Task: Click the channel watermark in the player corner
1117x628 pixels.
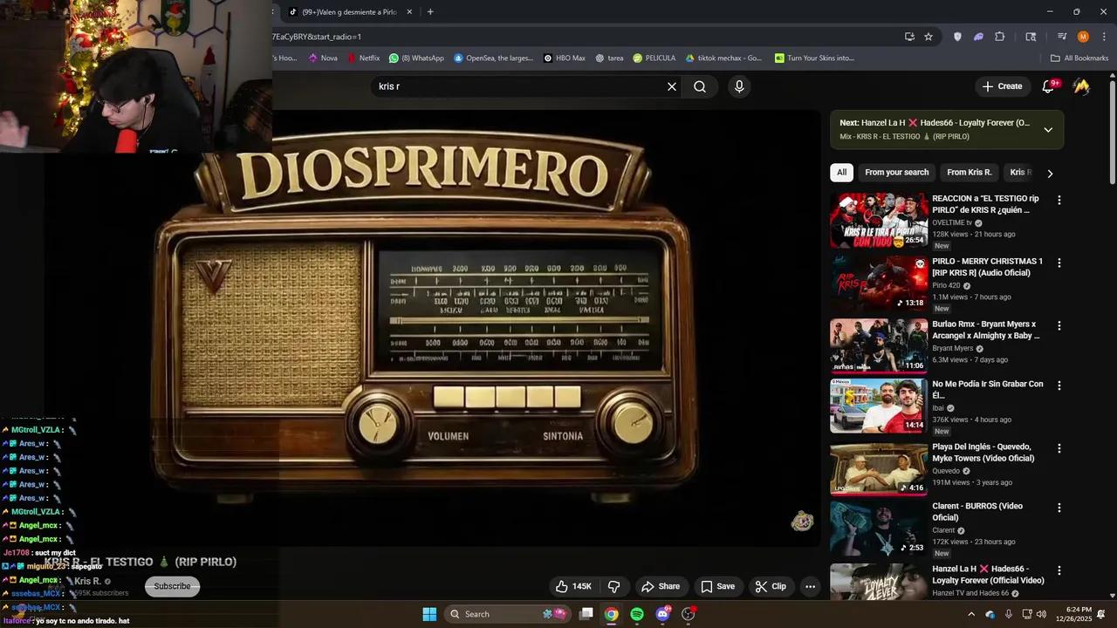Action: (x=802, y=522)
